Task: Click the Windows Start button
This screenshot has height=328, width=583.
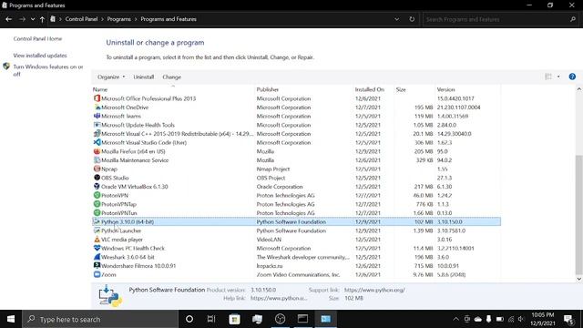Action: (x=11, y=319)
